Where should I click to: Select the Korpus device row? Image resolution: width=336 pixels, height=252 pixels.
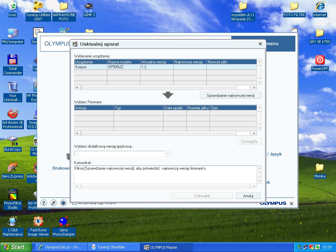(165, 67)
